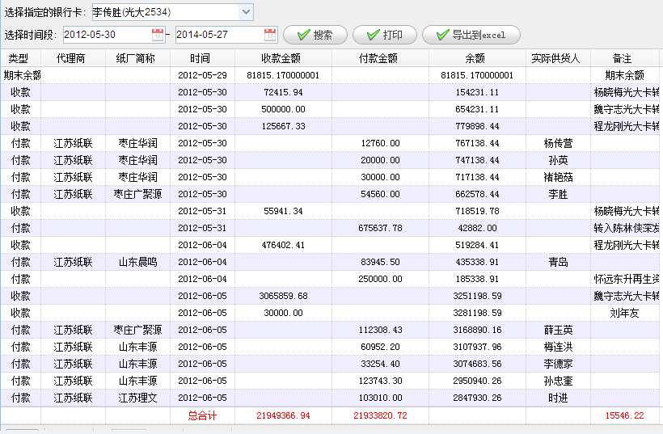This screenshot has height=434, width=663.
Task: Click the 实际供货人 column header
Action: point(557,58)
